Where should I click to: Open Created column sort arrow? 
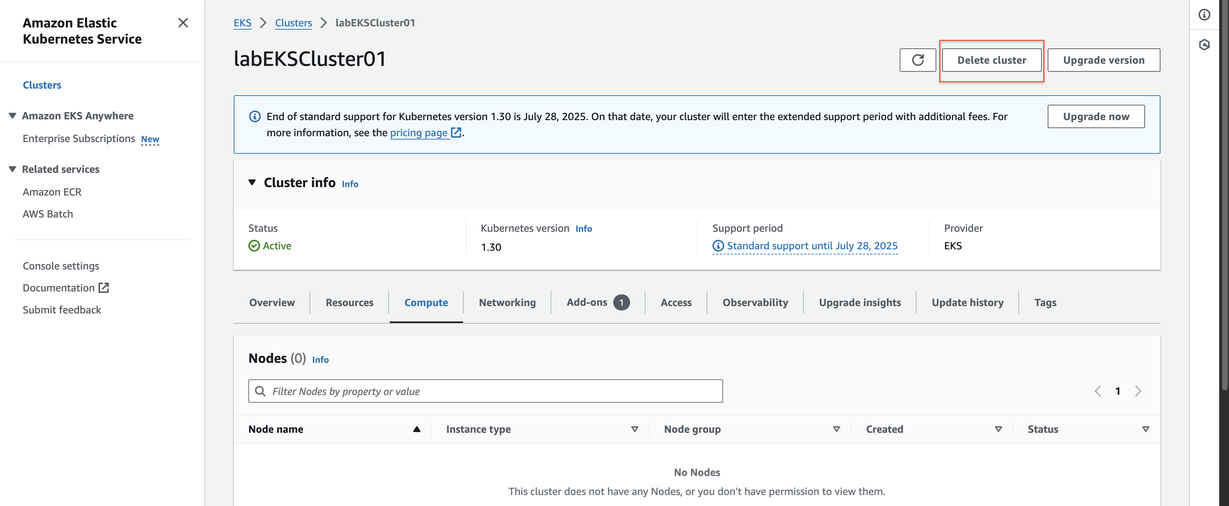(x=998, y=429)
